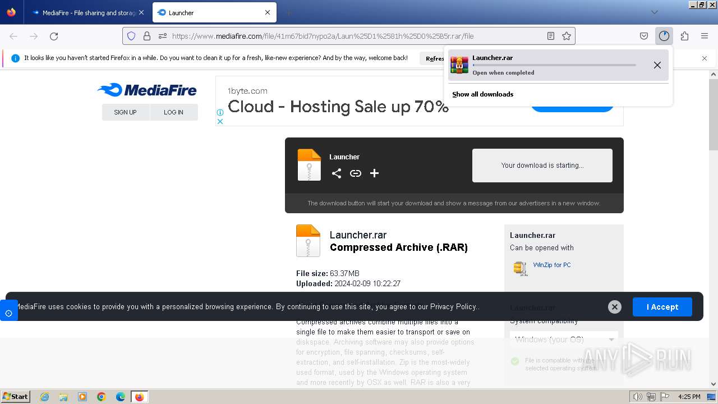The height and width of the screenshot is (404, 718).
Task: Click the forward navigation arrow
Action: coord(34,36)
